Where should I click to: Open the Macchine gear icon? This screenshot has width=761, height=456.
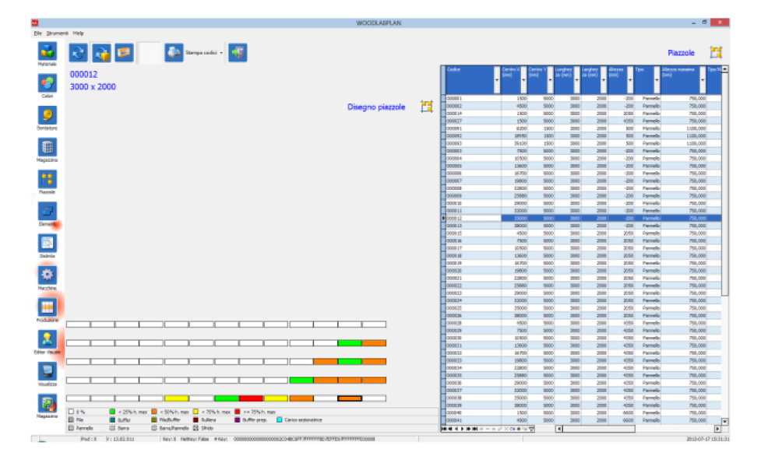[x=47, y=275]
